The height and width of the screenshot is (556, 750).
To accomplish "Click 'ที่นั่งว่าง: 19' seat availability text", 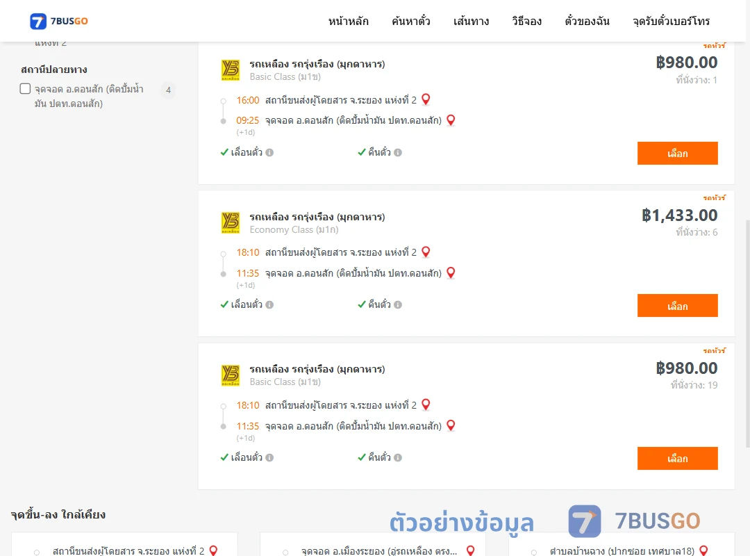I will pos(694,385).
